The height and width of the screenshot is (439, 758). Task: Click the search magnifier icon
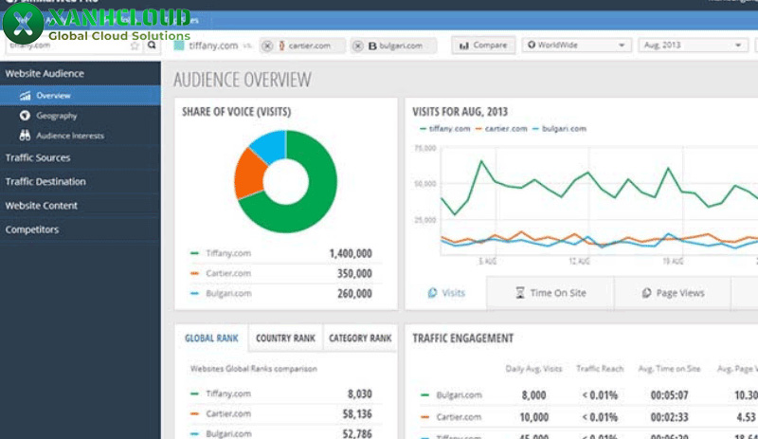pyautogui.click(x=152, y=45)
